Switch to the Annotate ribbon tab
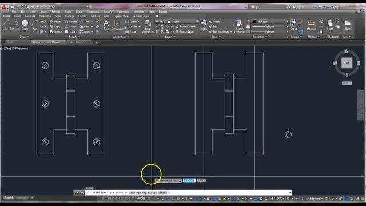 coord(30,16)
